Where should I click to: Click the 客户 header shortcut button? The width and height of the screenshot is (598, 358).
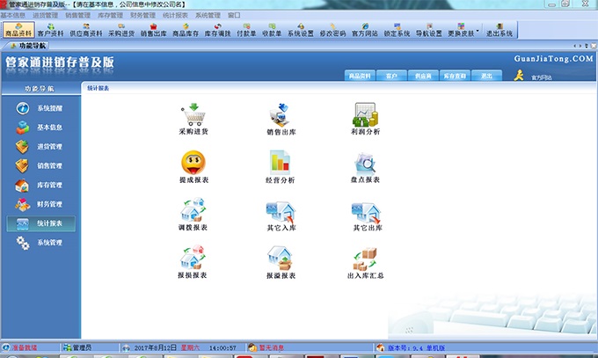(391, 76)
